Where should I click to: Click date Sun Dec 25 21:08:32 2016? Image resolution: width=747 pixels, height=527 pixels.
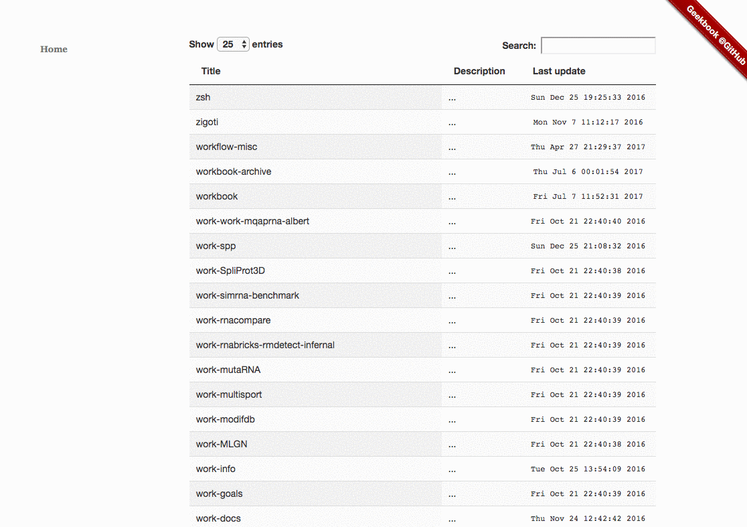pos(588,246)
